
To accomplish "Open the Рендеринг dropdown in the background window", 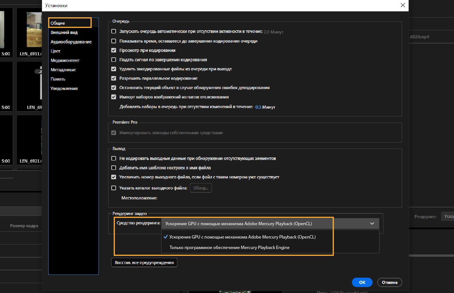I will click(447, 216).
